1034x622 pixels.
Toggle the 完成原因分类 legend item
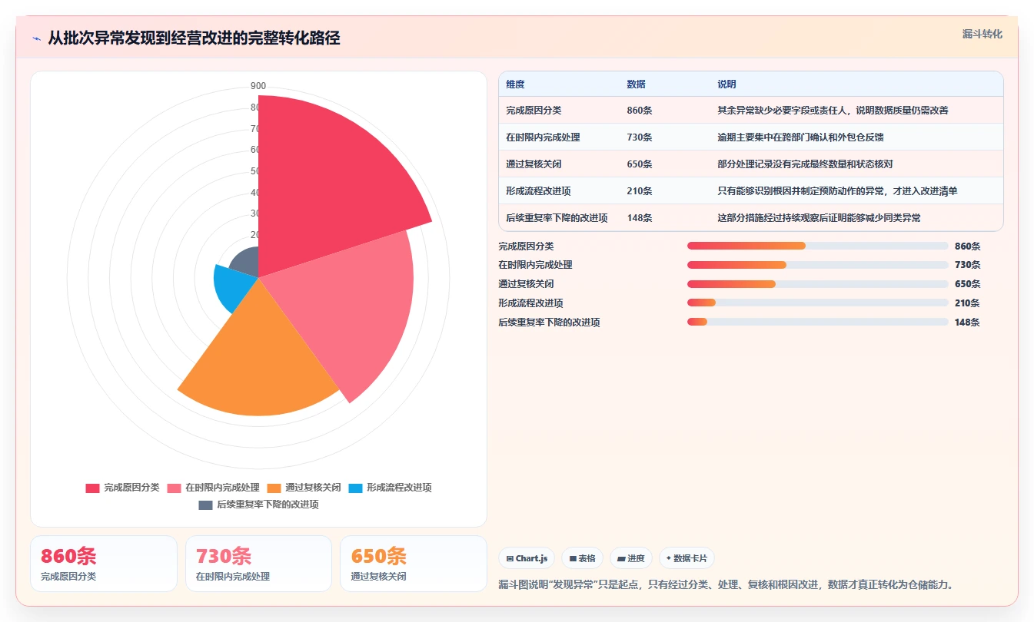pyautogui.click(x=122, y=488)
